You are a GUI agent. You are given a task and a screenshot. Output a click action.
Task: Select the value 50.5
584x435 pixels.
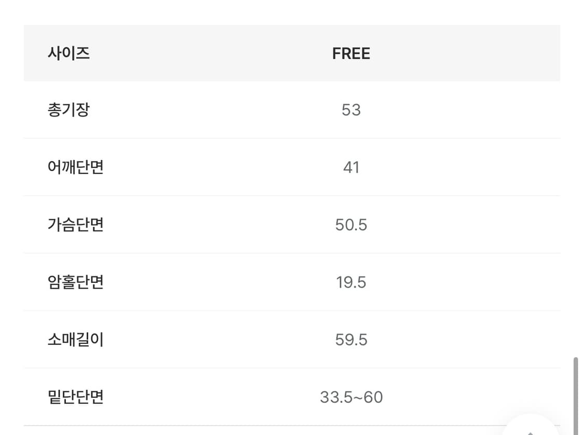pyautogui.click(x=351, y=225)
